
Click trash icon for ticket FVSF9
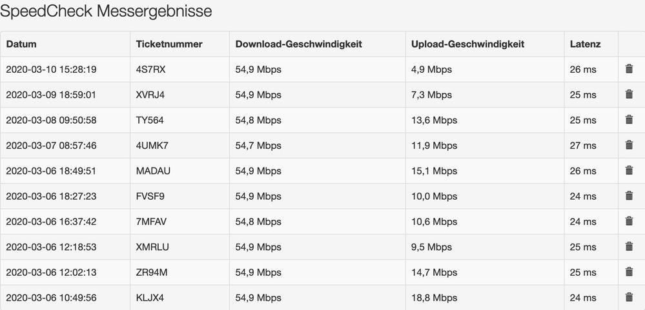point(629,196)
